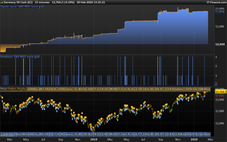The image size is (227, 142).
Task: Click the 11,000 label on the equity curve axis
Action: pyautogui.click(x=220, y=27)
